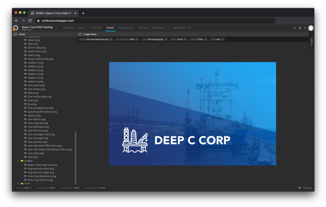326x207 pixels.
Task: Click image icon beside user-sales.png
Action: [25, 153]
